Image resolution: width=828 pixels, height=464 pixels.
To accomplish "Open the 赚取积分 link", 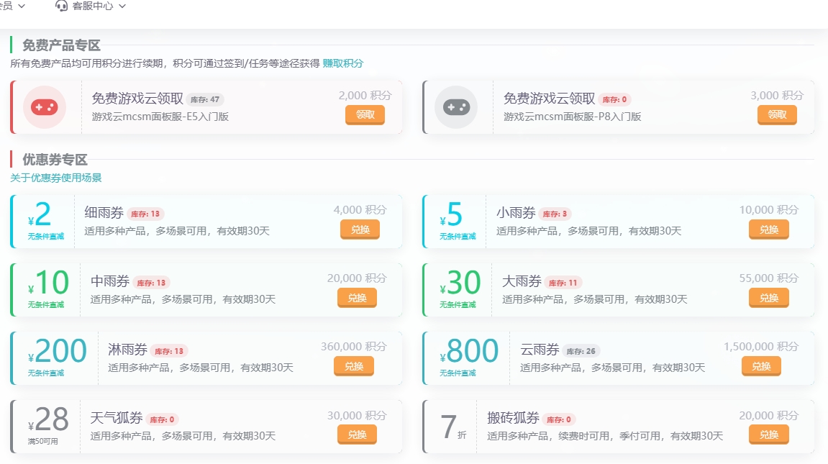I will tap(343, 63).
